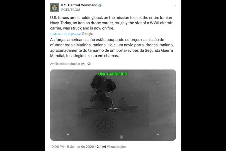Screen dimensions: 226x151
Task: Rate translation with thumbs up
Action: click(83, 64)
